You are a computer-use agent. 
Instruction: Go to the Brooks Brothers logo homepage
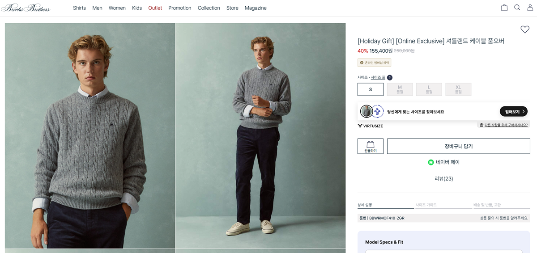click(x=26, y=8)
